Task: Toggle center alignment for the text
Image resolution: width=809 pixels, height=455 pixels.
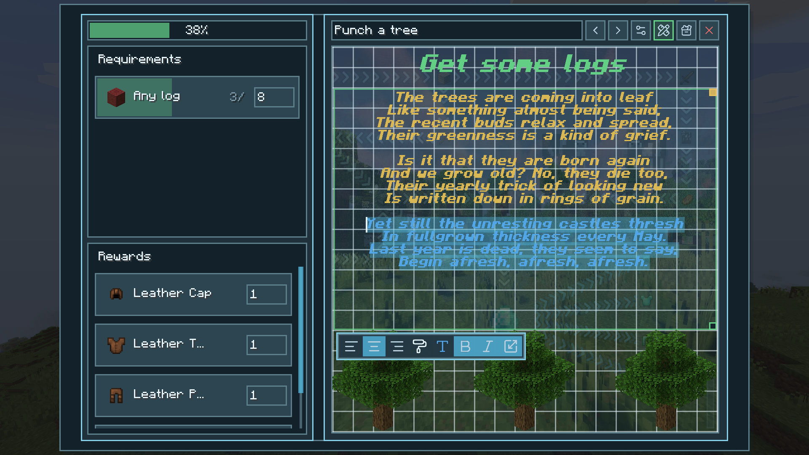Action: (x=374, y=346)
